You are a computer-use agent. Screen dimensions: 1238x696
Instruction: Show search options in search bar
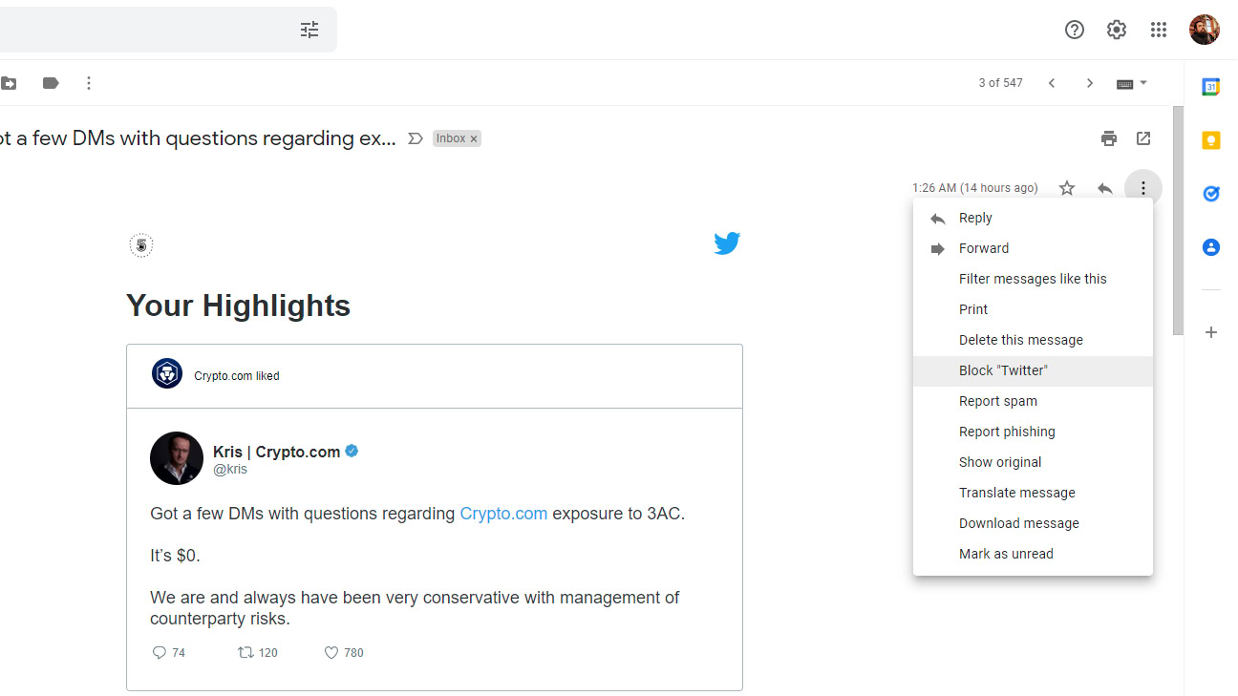point(309,30)
